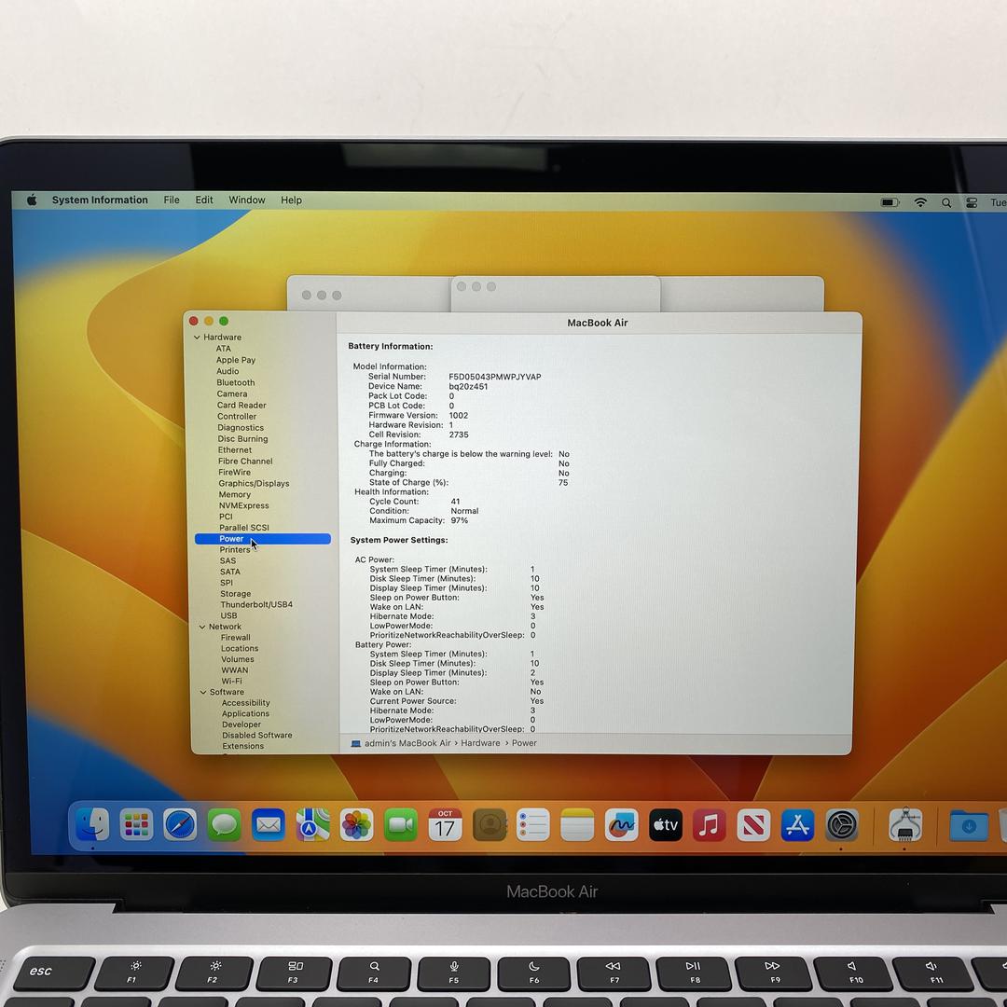
Task: Open the Edit menu
Action: (x=204, y=200)
